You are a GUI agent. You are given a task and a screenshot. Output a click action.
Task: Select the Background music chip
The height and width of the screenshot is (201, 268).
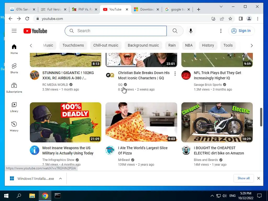tap(143, 45)
